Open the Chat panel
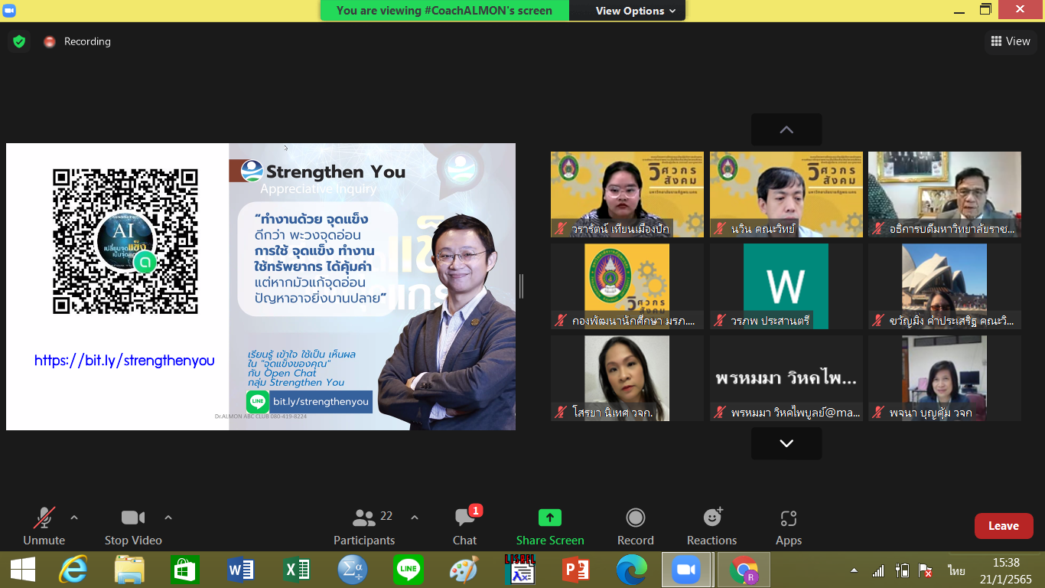1045x588 pixels. 464,527
